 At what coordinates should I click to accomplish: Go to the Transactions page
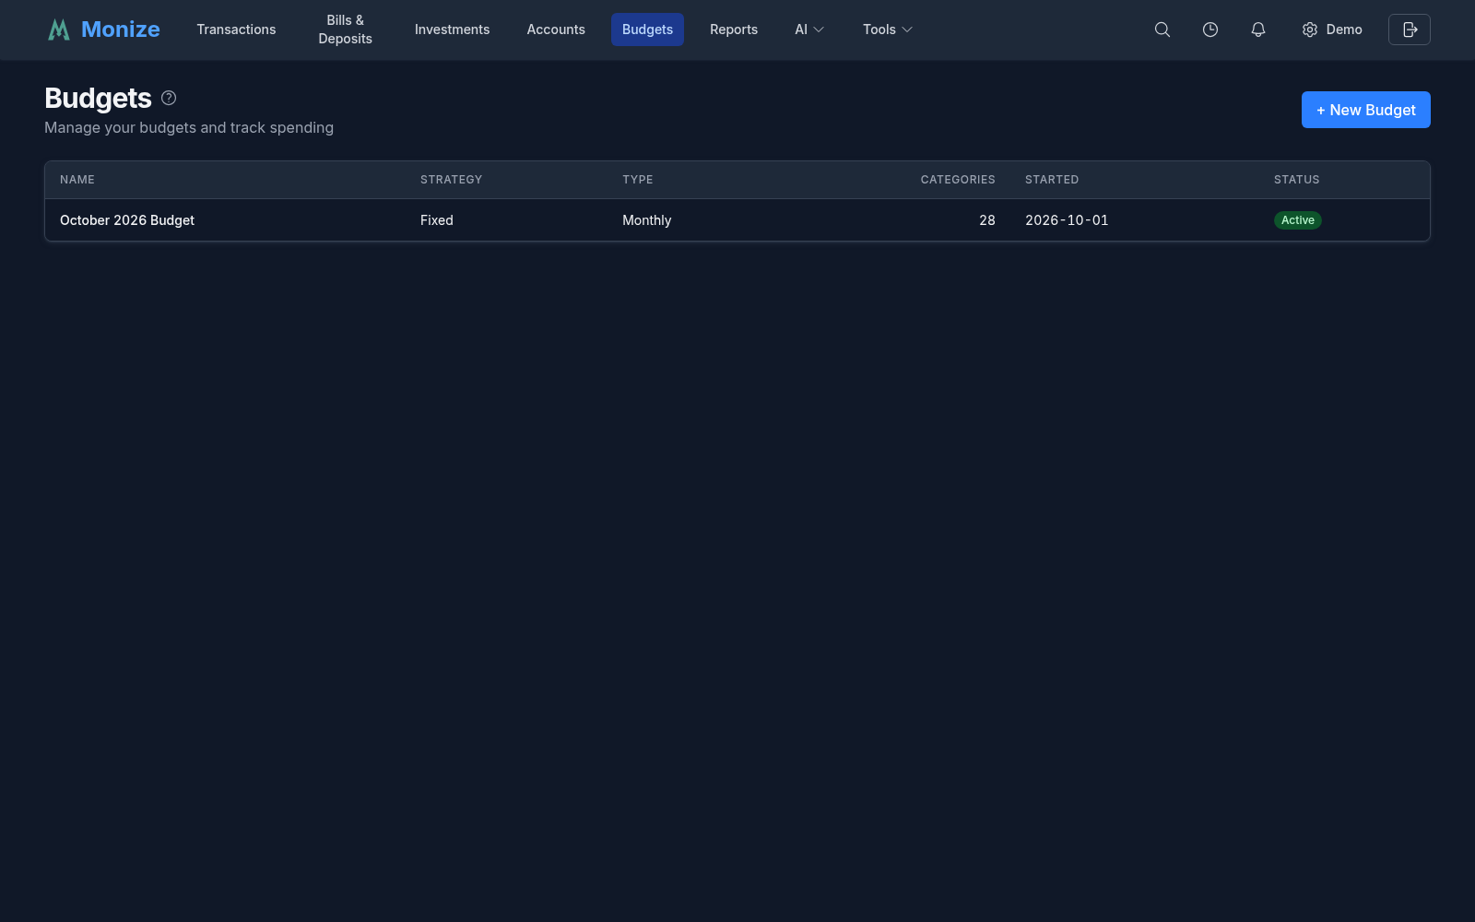tap(236, 30)
